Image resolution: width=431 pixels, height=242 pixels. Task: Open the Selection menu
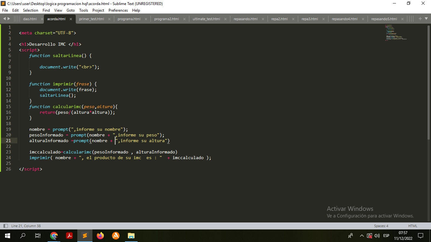tap(31, 10)
